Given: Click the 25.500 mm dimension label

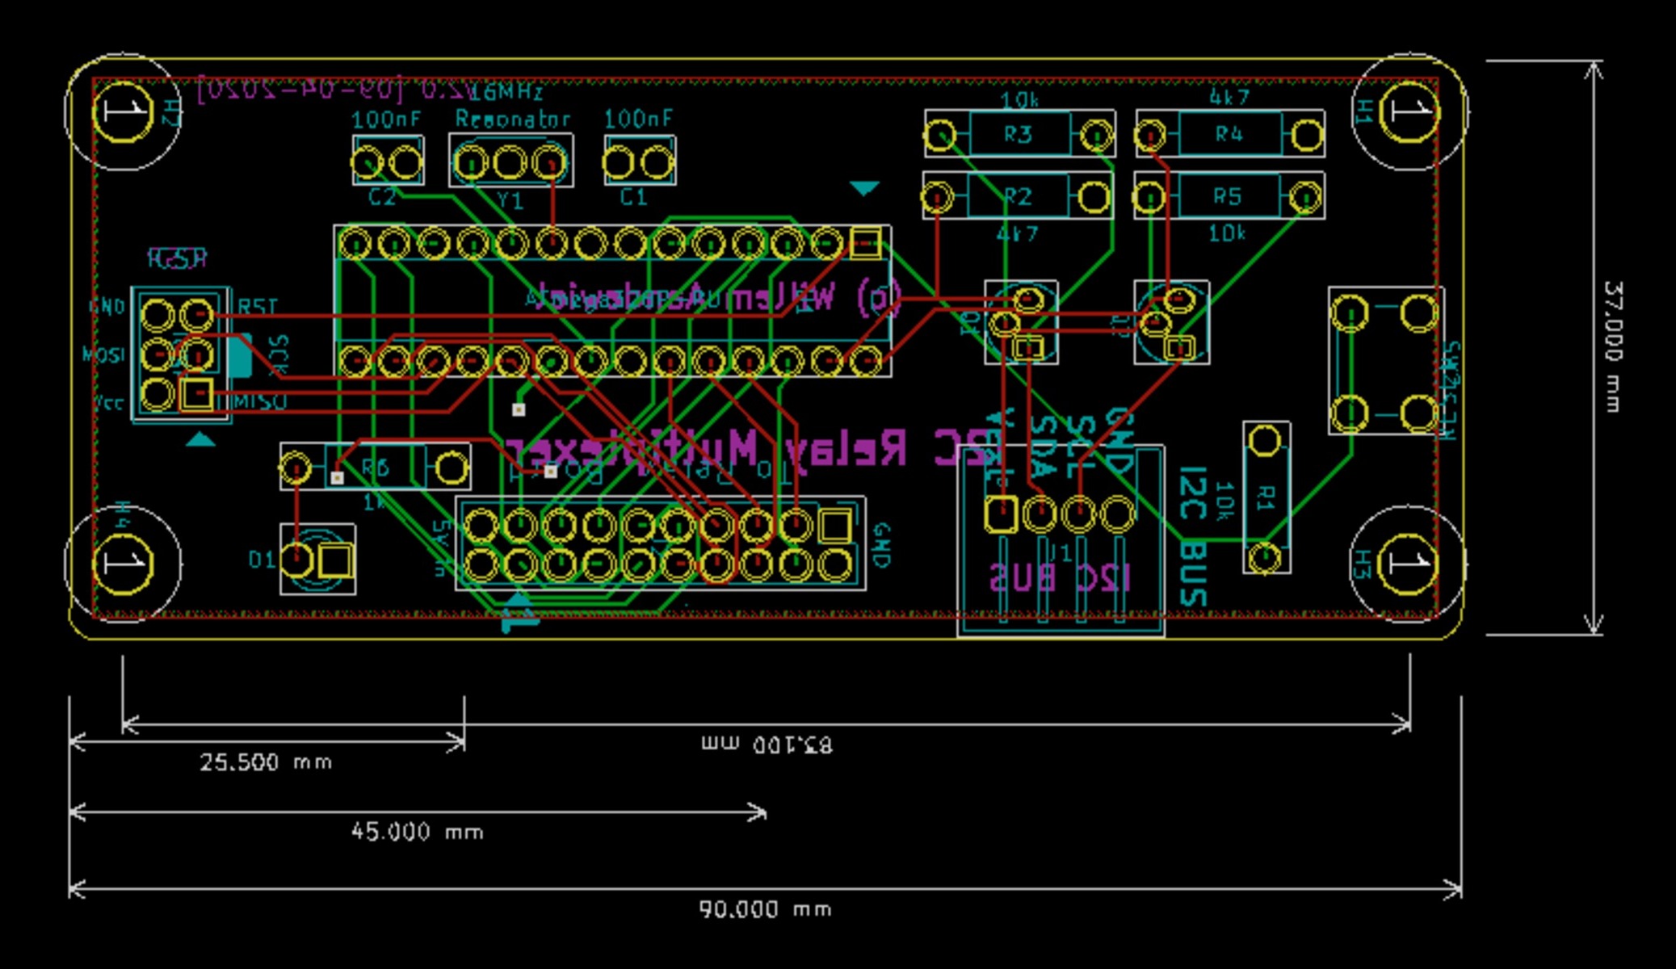Looking at the screenshot, I should click(x=265, y=762).
